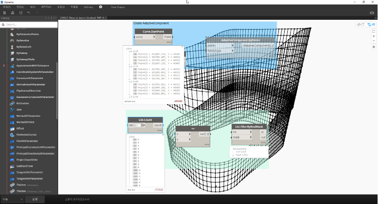Click the PerimeterCurves node icon

[12, 135]
